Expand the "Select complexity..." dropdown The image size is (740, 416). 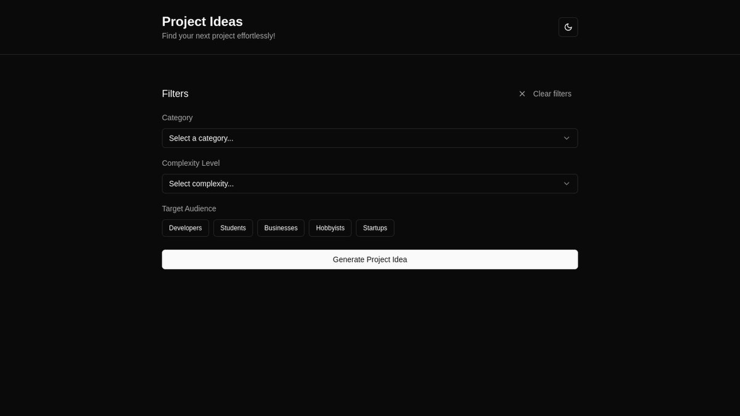pyautogui.click(x=364, y=184)
